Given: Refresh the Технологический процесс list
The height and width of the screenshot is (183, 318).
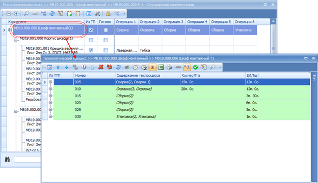Looking at the screenshot, I should (x=118, y=67).
